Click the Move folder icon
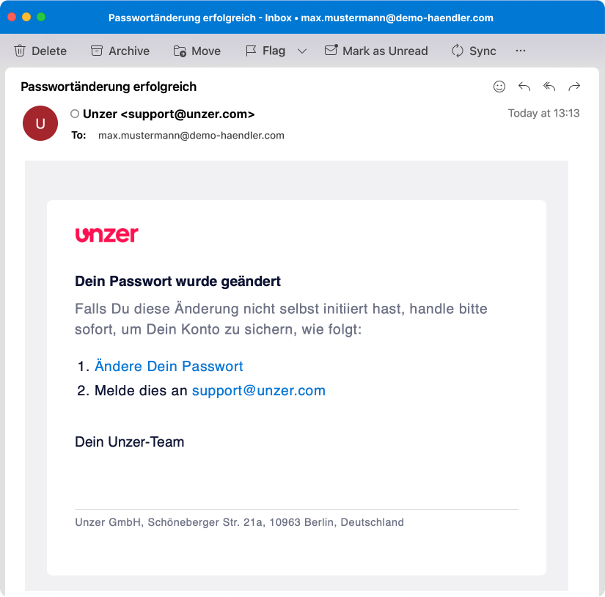The height and width of the screenshot is (597, 605). (x=180, y=51)
